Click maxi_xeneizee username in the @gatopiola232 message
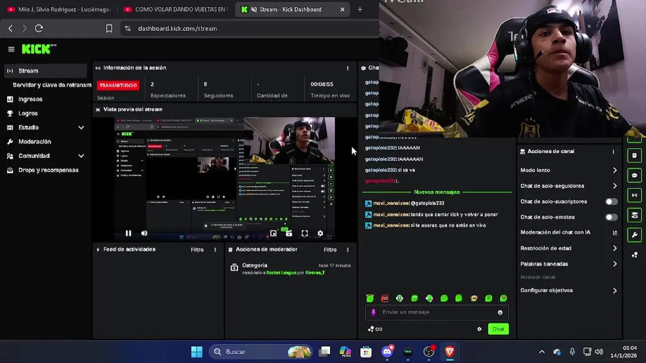Screen dimensions: 646x363 click(x=391, y=203)
